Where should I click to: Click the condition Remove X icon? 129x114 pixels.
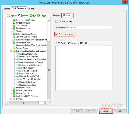point(69,43)
